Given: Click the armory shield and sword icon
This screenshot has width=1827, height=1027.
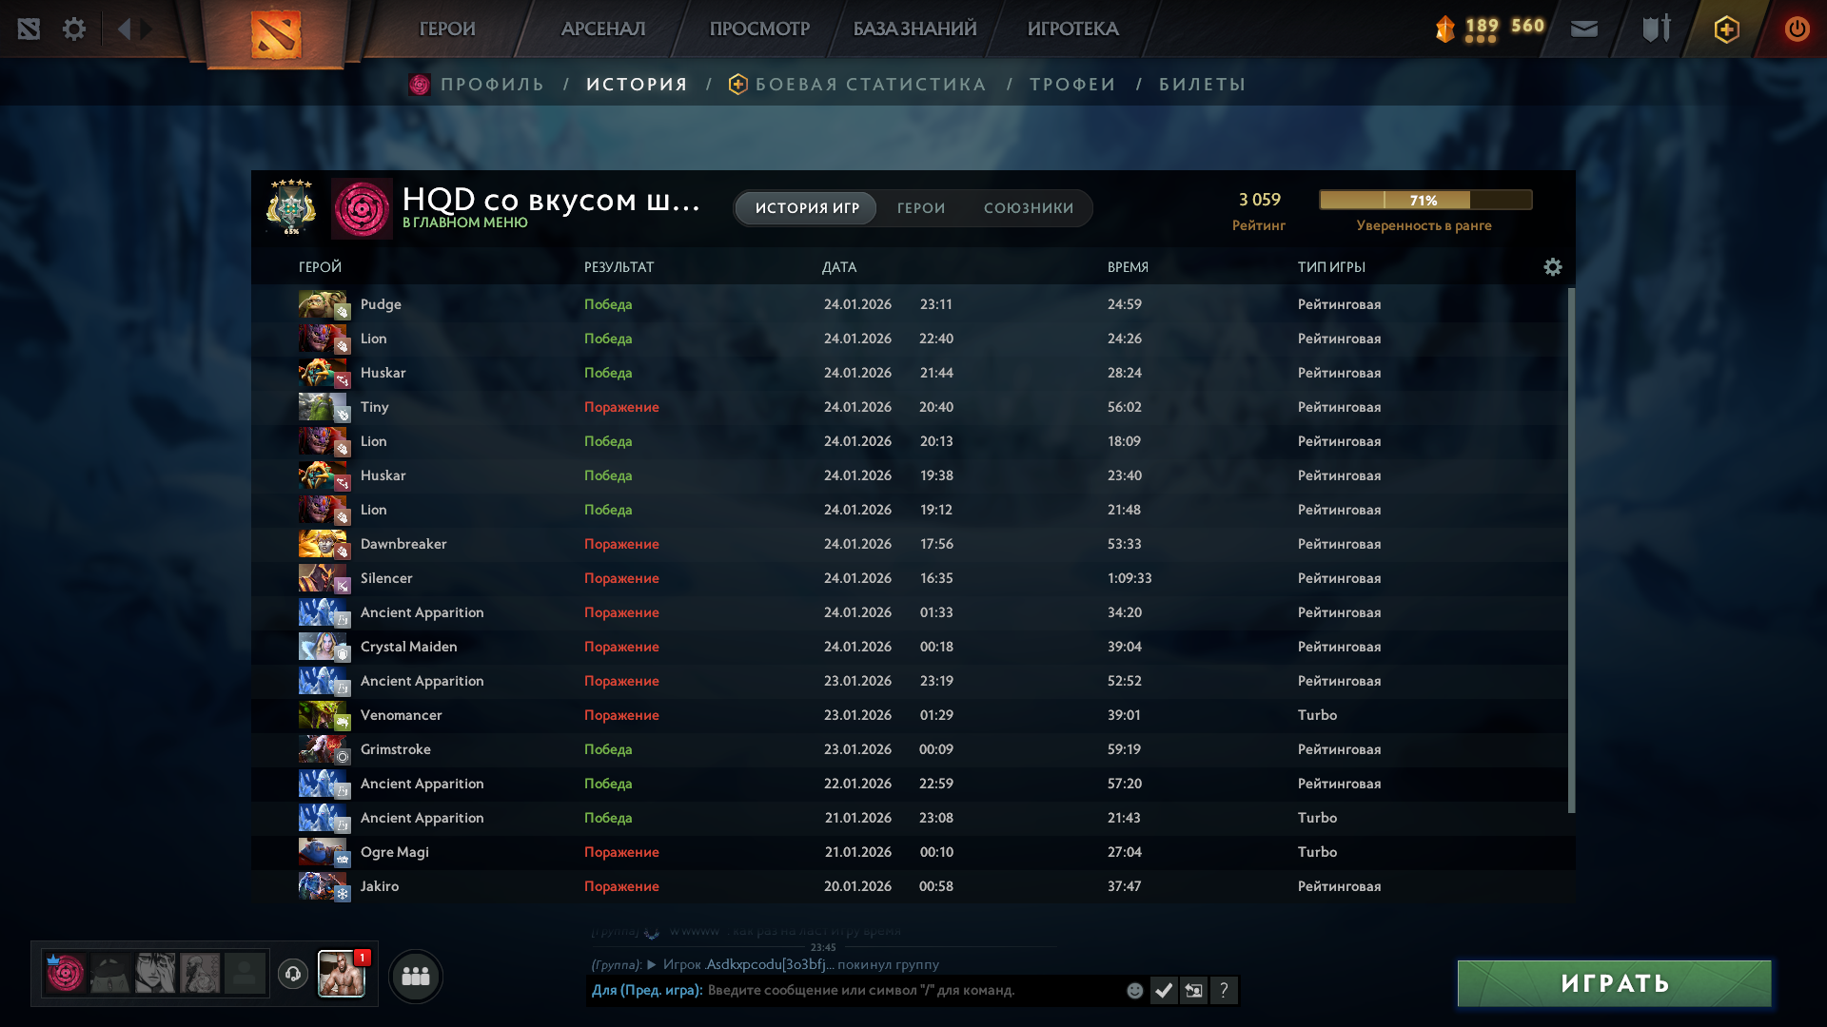Looking at the screenshot, I should pyautogui.click(x=1656, y=29).
